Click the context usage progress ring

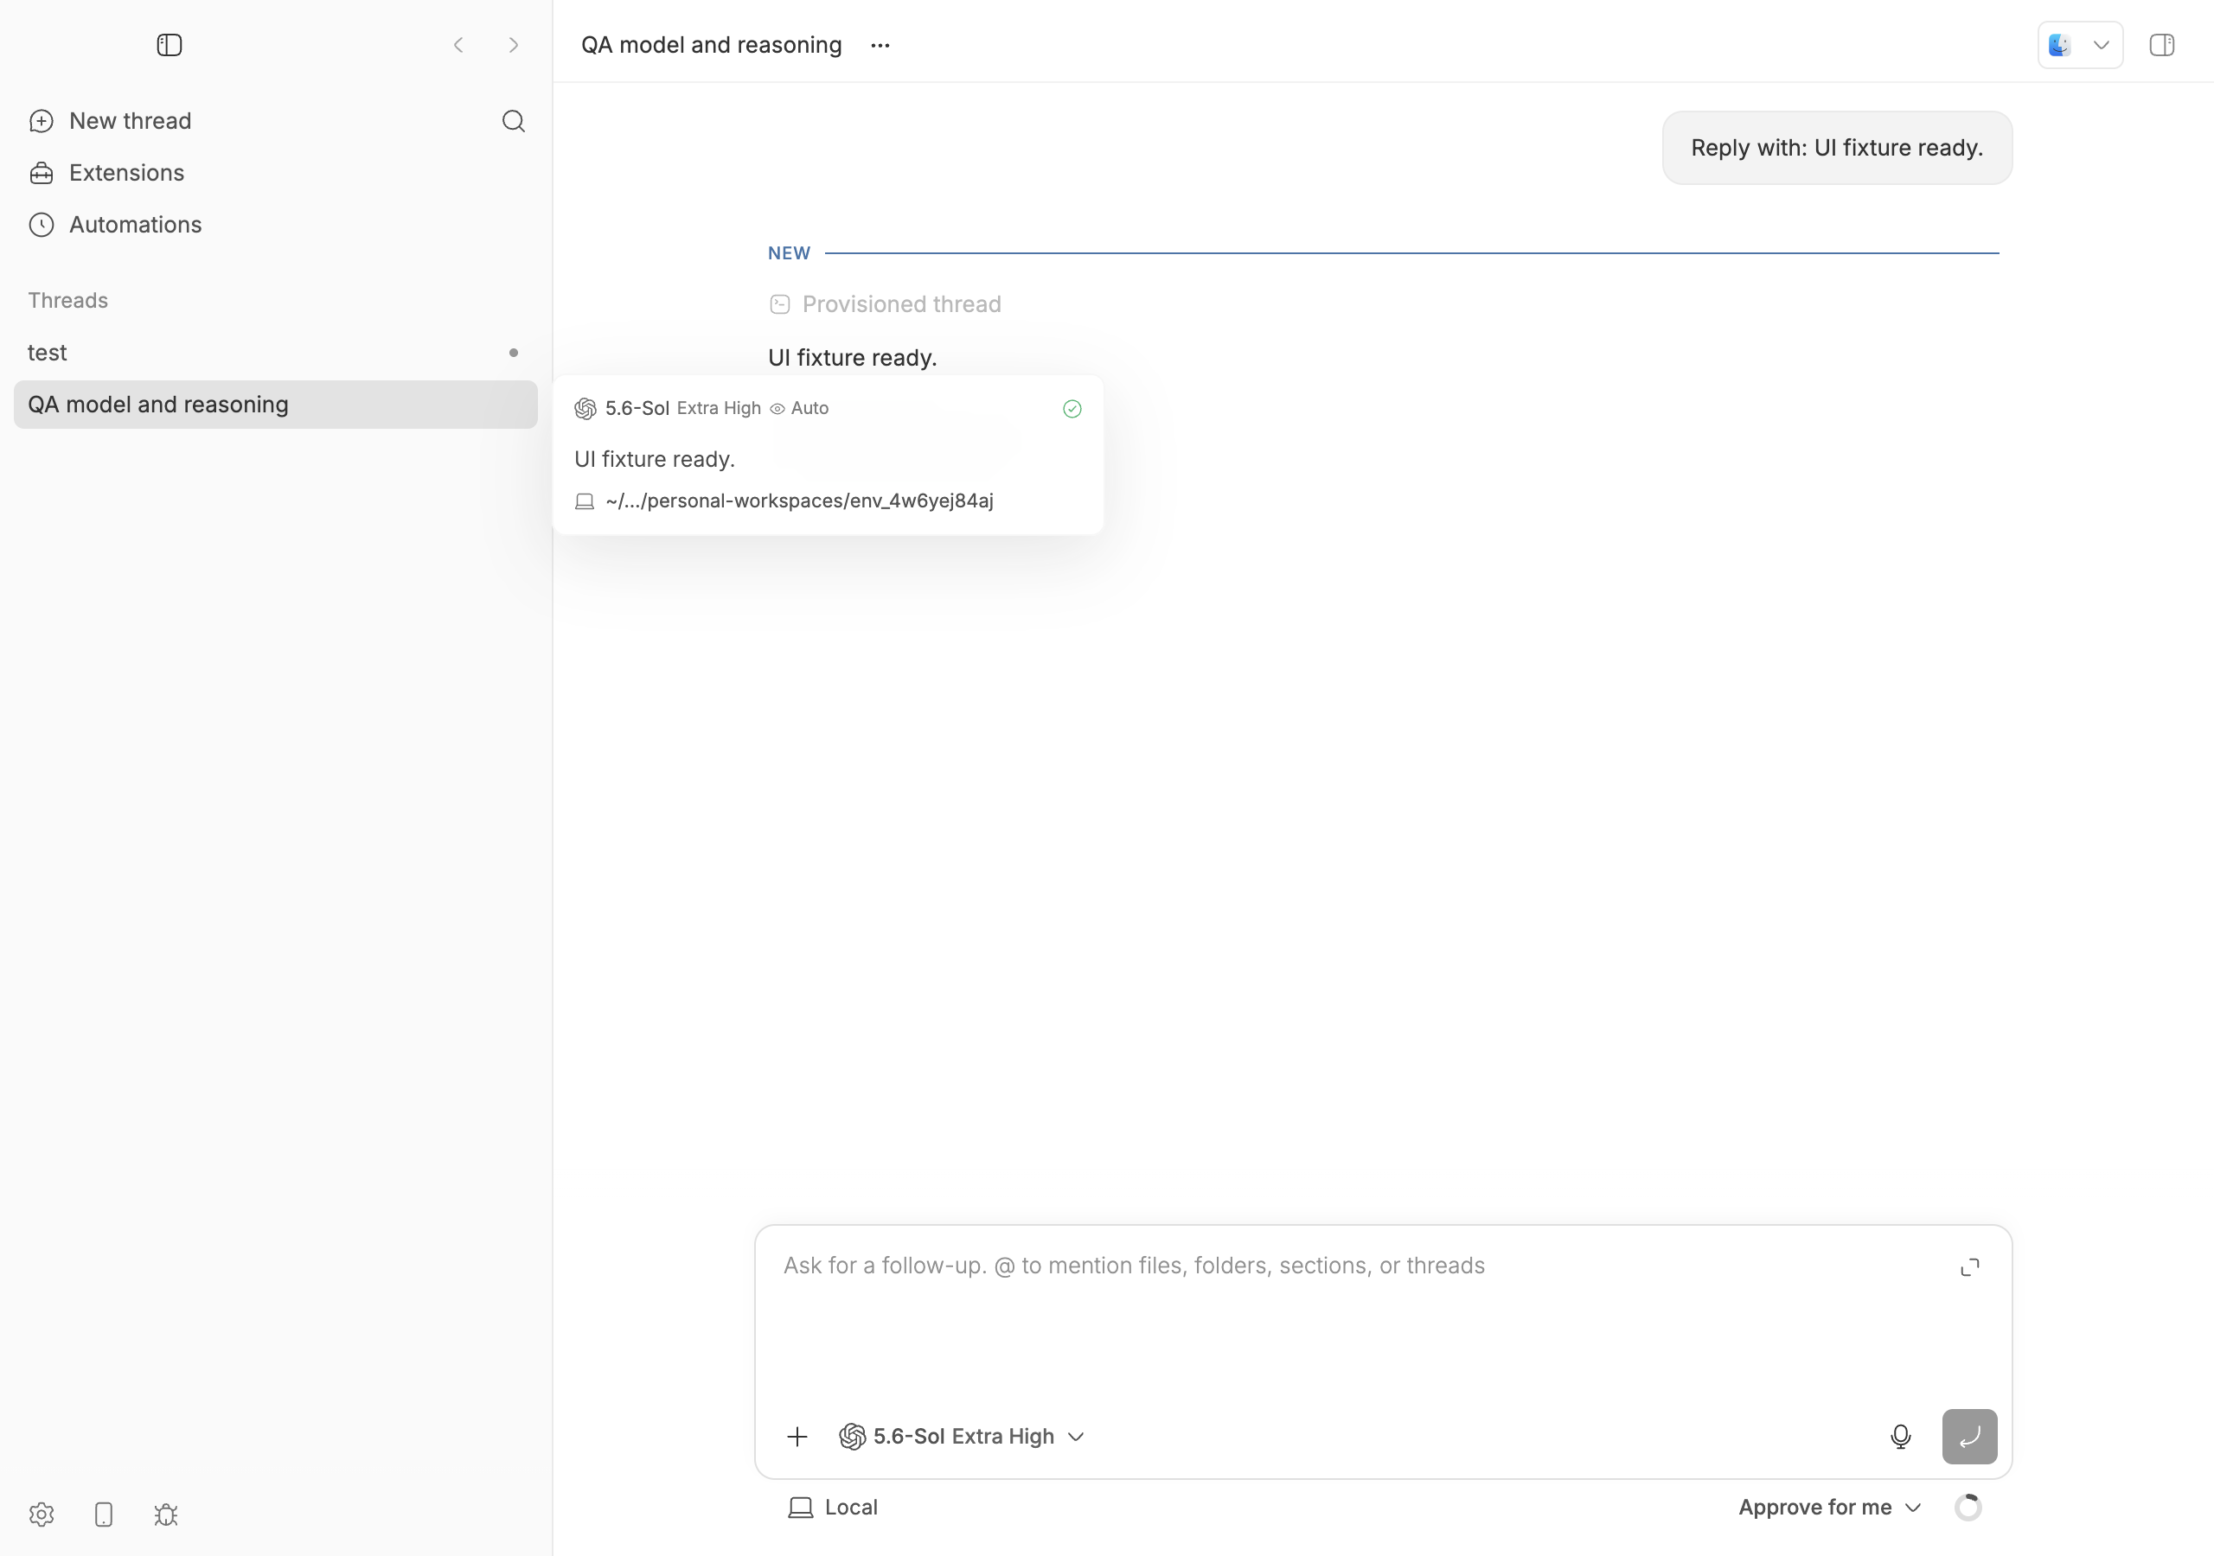click(1968, 1508)
